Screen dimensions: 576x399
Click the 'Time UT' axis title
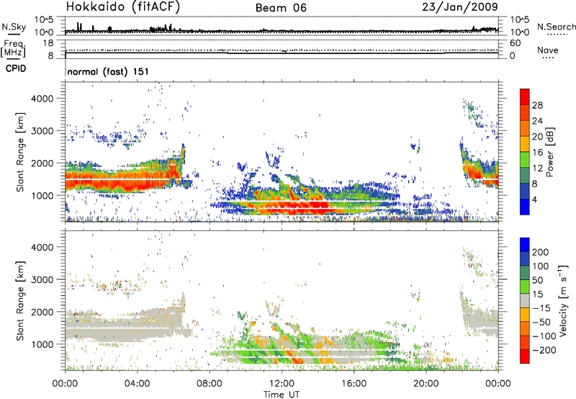pyautogui.click(x=282, y=395)
